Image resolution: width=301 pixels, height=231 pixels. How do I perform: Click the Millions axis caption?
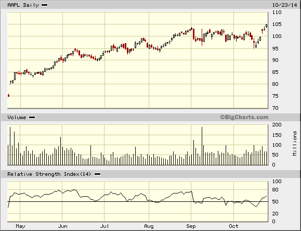coord(295,143)
